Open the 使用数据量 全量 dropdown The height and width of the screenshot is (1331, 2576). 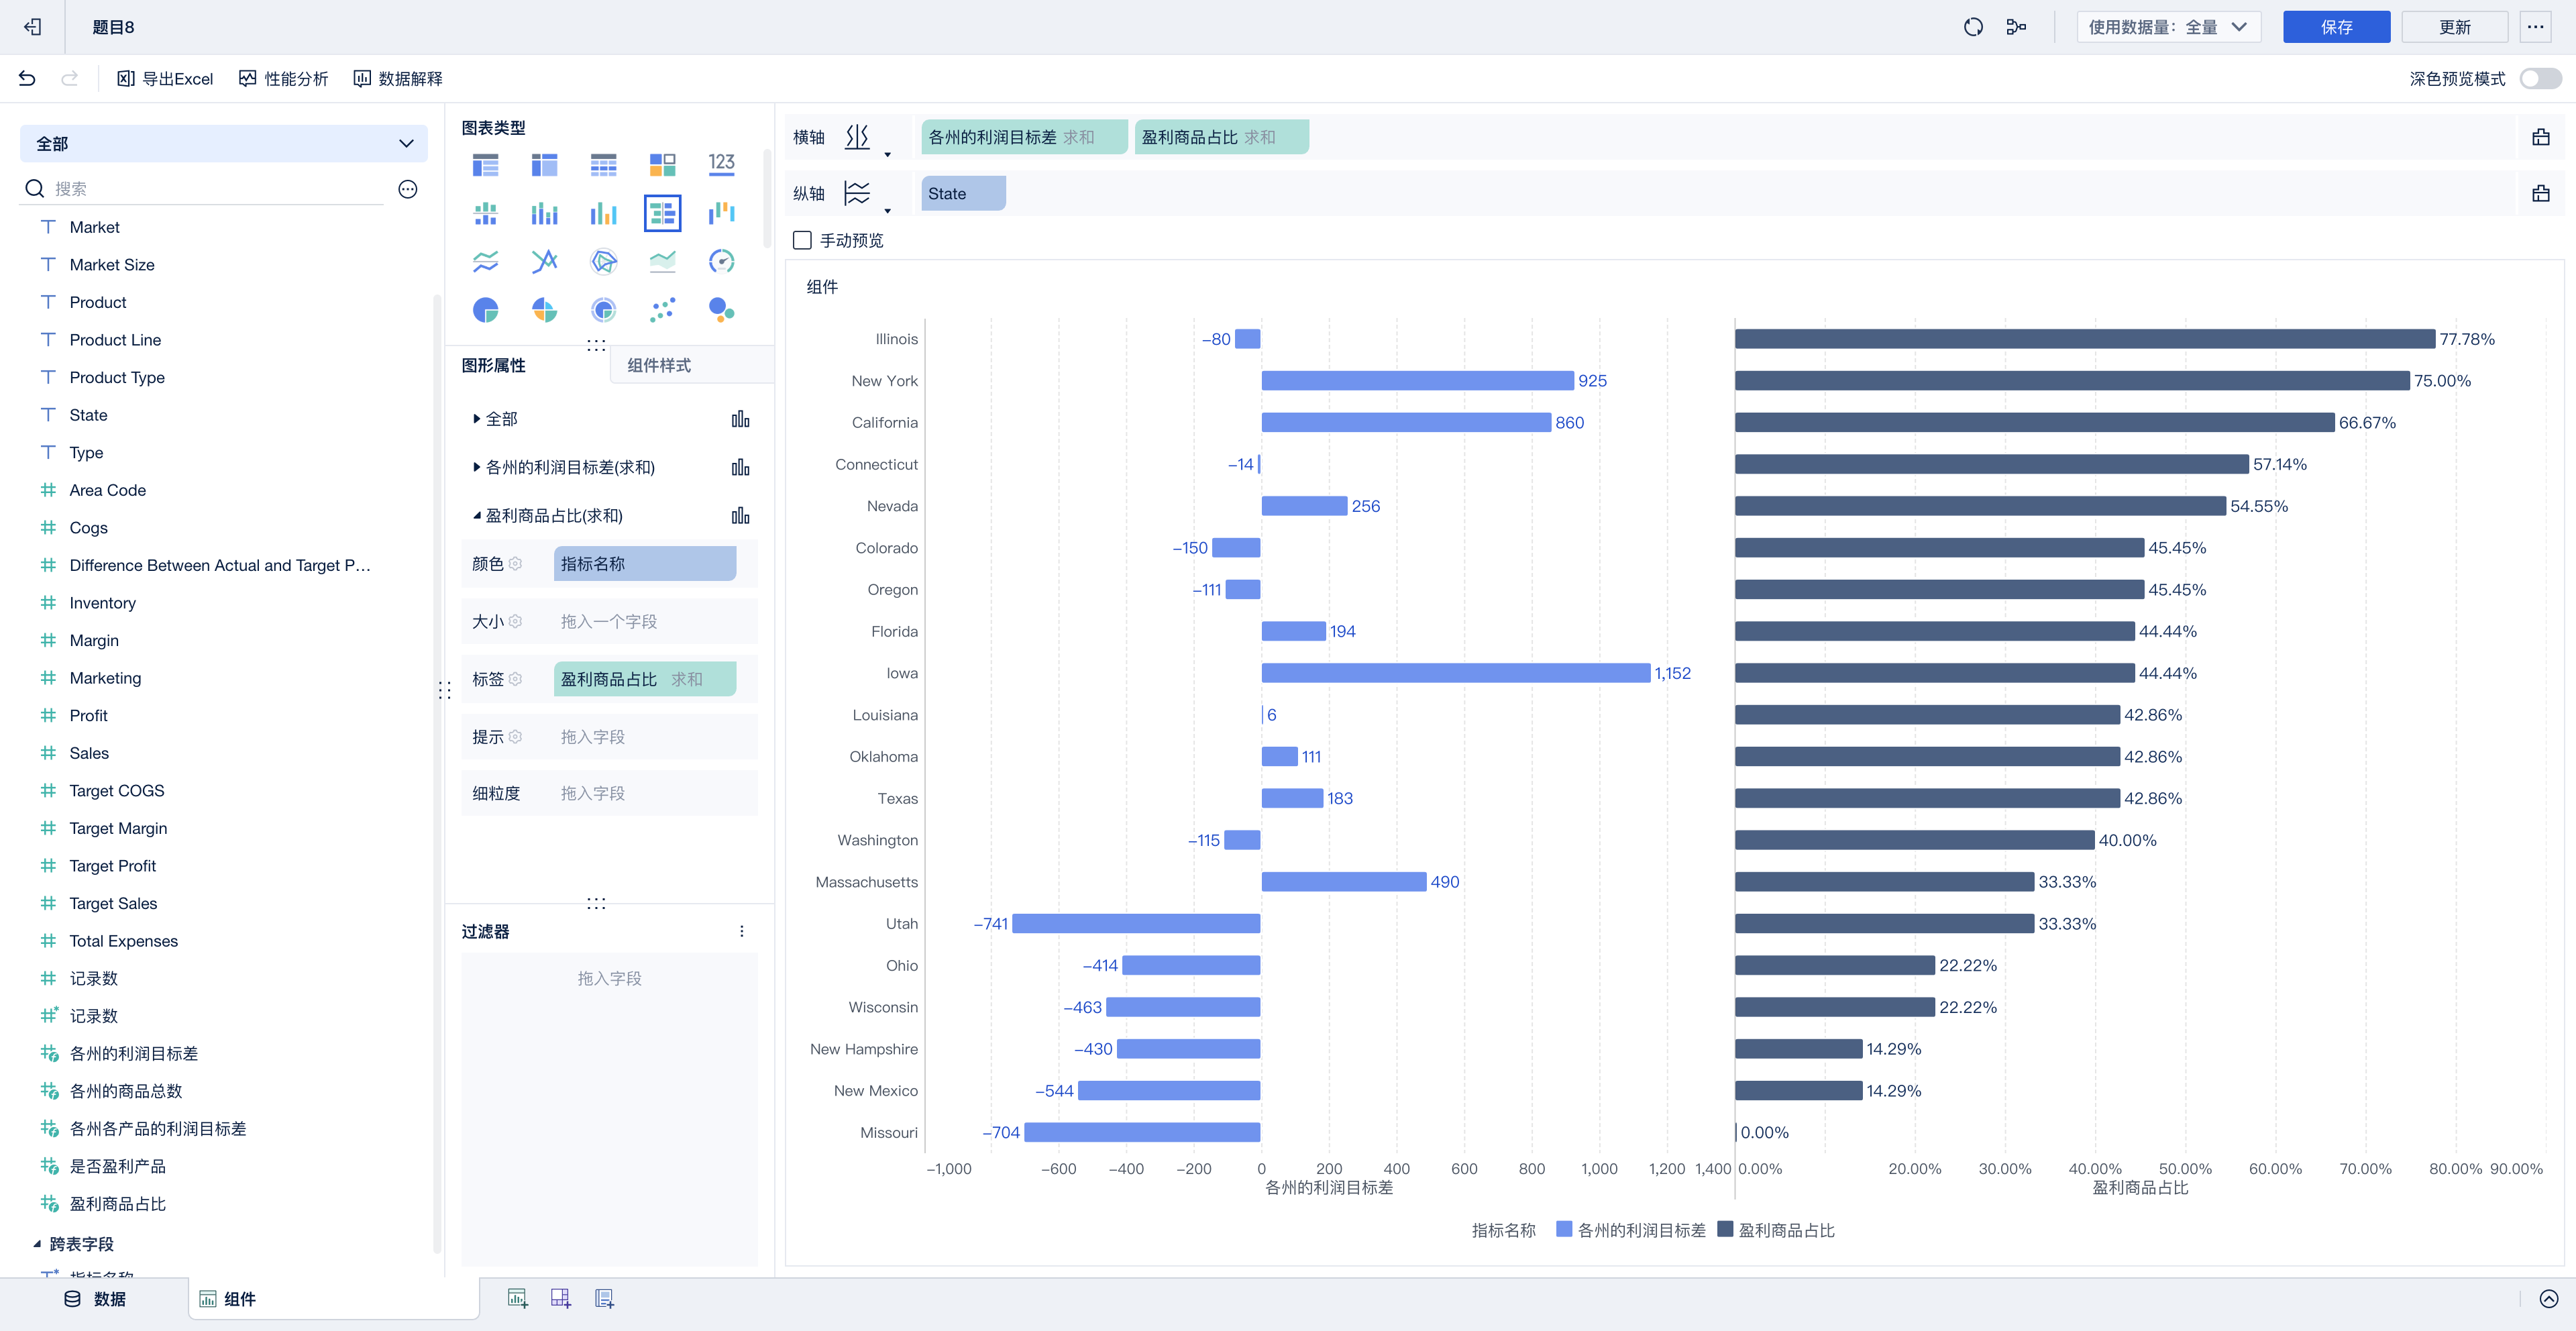click(2168, 27)
